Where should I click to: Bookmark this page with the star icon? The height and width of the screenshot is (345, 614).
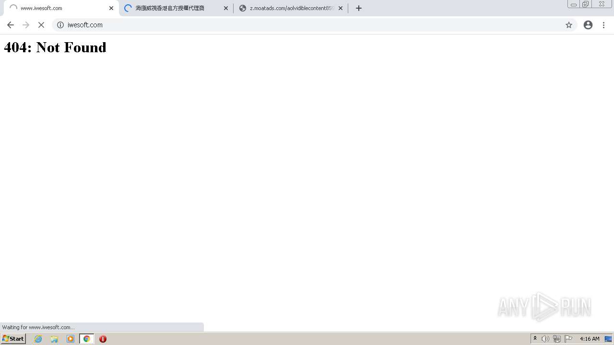tap(569, 25)
